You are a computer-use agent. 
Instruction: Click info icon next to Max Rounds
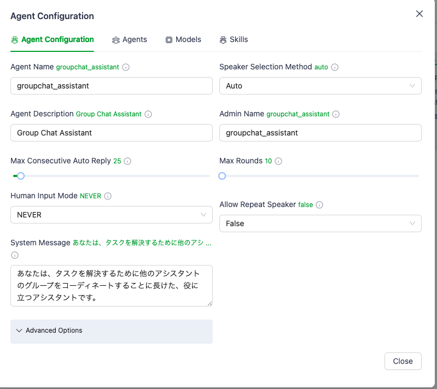278,161
